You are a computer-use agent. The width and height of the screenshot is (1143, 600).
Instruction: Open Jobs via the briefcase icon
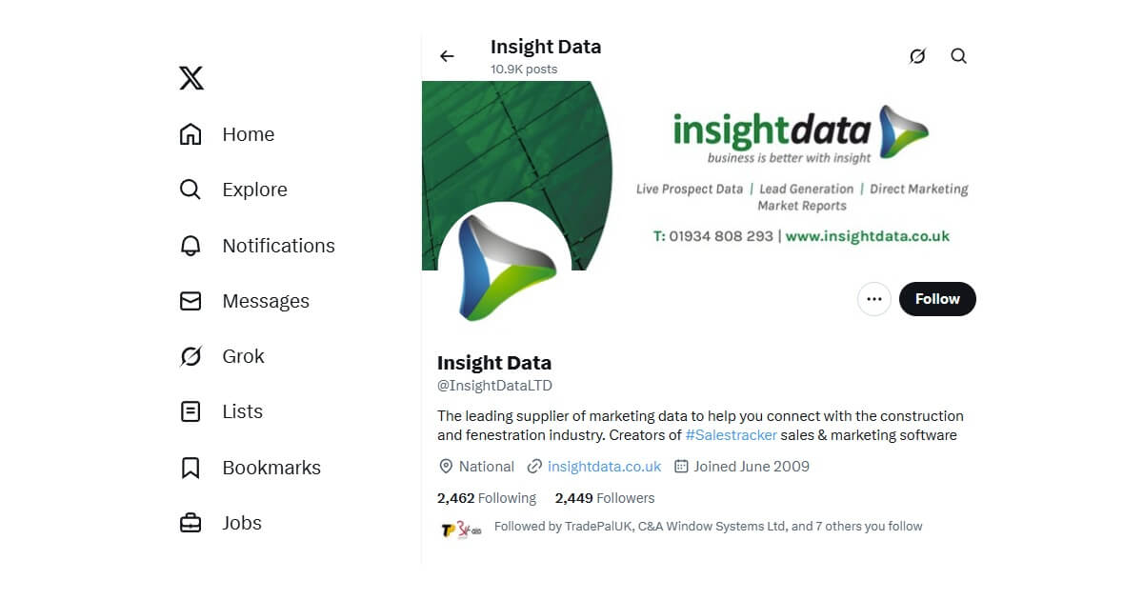click(190, 522)
